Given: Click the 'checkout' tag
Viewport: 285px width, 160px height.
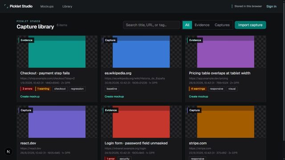Looking at the screenshot, I should (x=60, y=89).
